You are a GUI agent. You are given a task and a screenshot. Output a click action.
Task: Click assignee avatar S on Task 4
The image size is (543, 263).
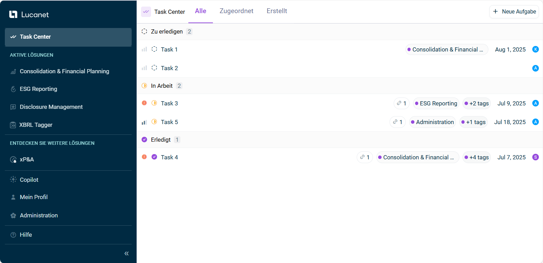(535, 157)
